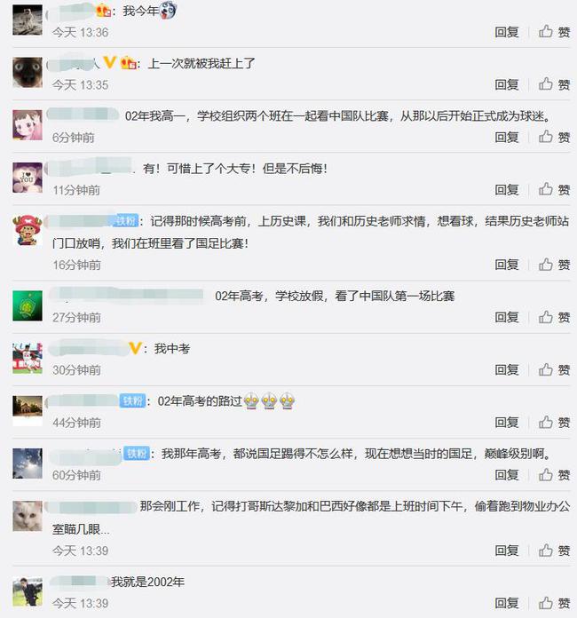Reply to the comment posted 60分钟前
Screen dimensions: 577x618
pyautogui.click(x=507, y=475)
